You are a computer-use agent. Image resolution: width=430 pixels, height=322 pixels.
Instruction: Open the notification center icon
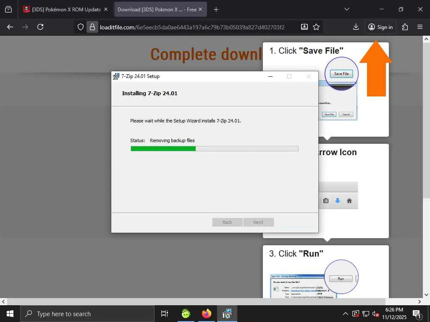click(x=417, y=314)
